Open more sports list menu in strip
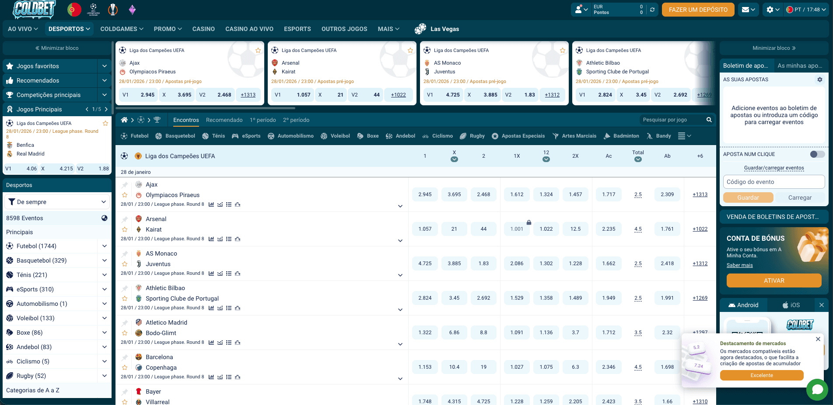833x405 pixels. click(684, 136)
